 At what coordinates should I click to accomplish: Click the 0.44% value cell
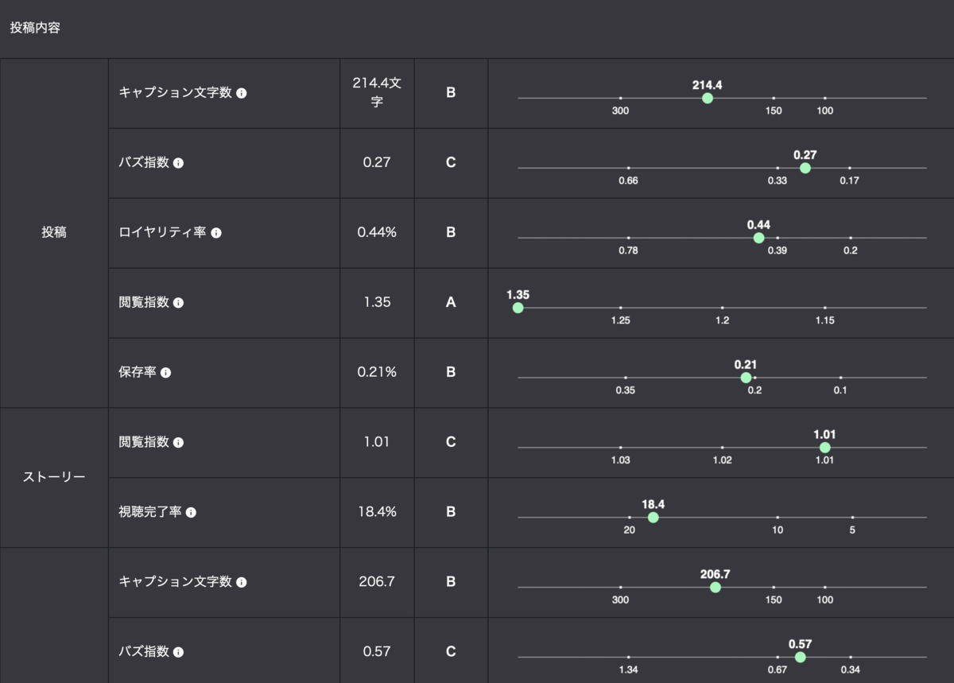pos(377,233)
